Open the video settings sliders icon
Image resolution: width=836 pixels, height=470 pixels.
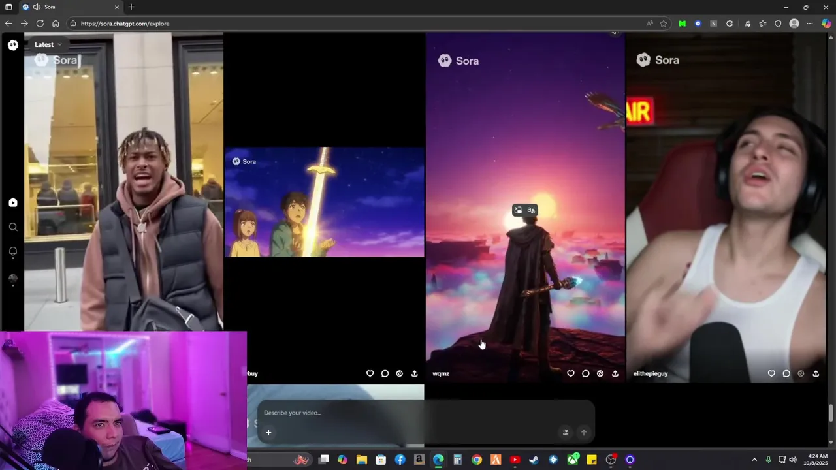566,432
